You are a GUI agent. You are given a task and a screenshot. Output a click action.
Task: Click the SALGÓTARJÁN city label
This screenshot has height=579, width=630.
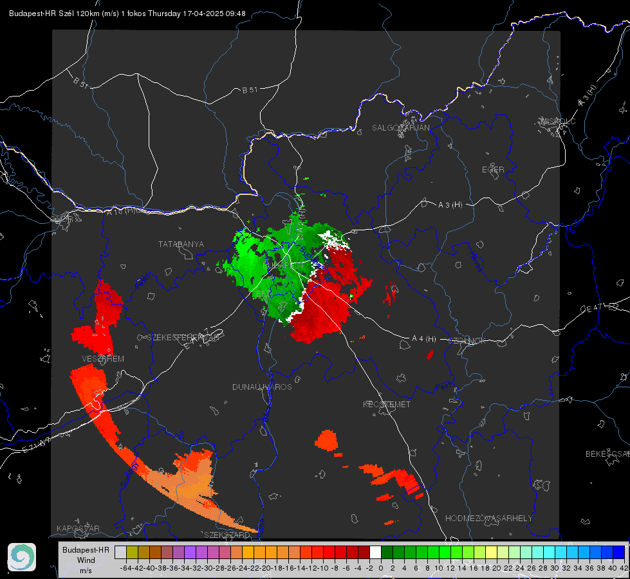(400, 128)
